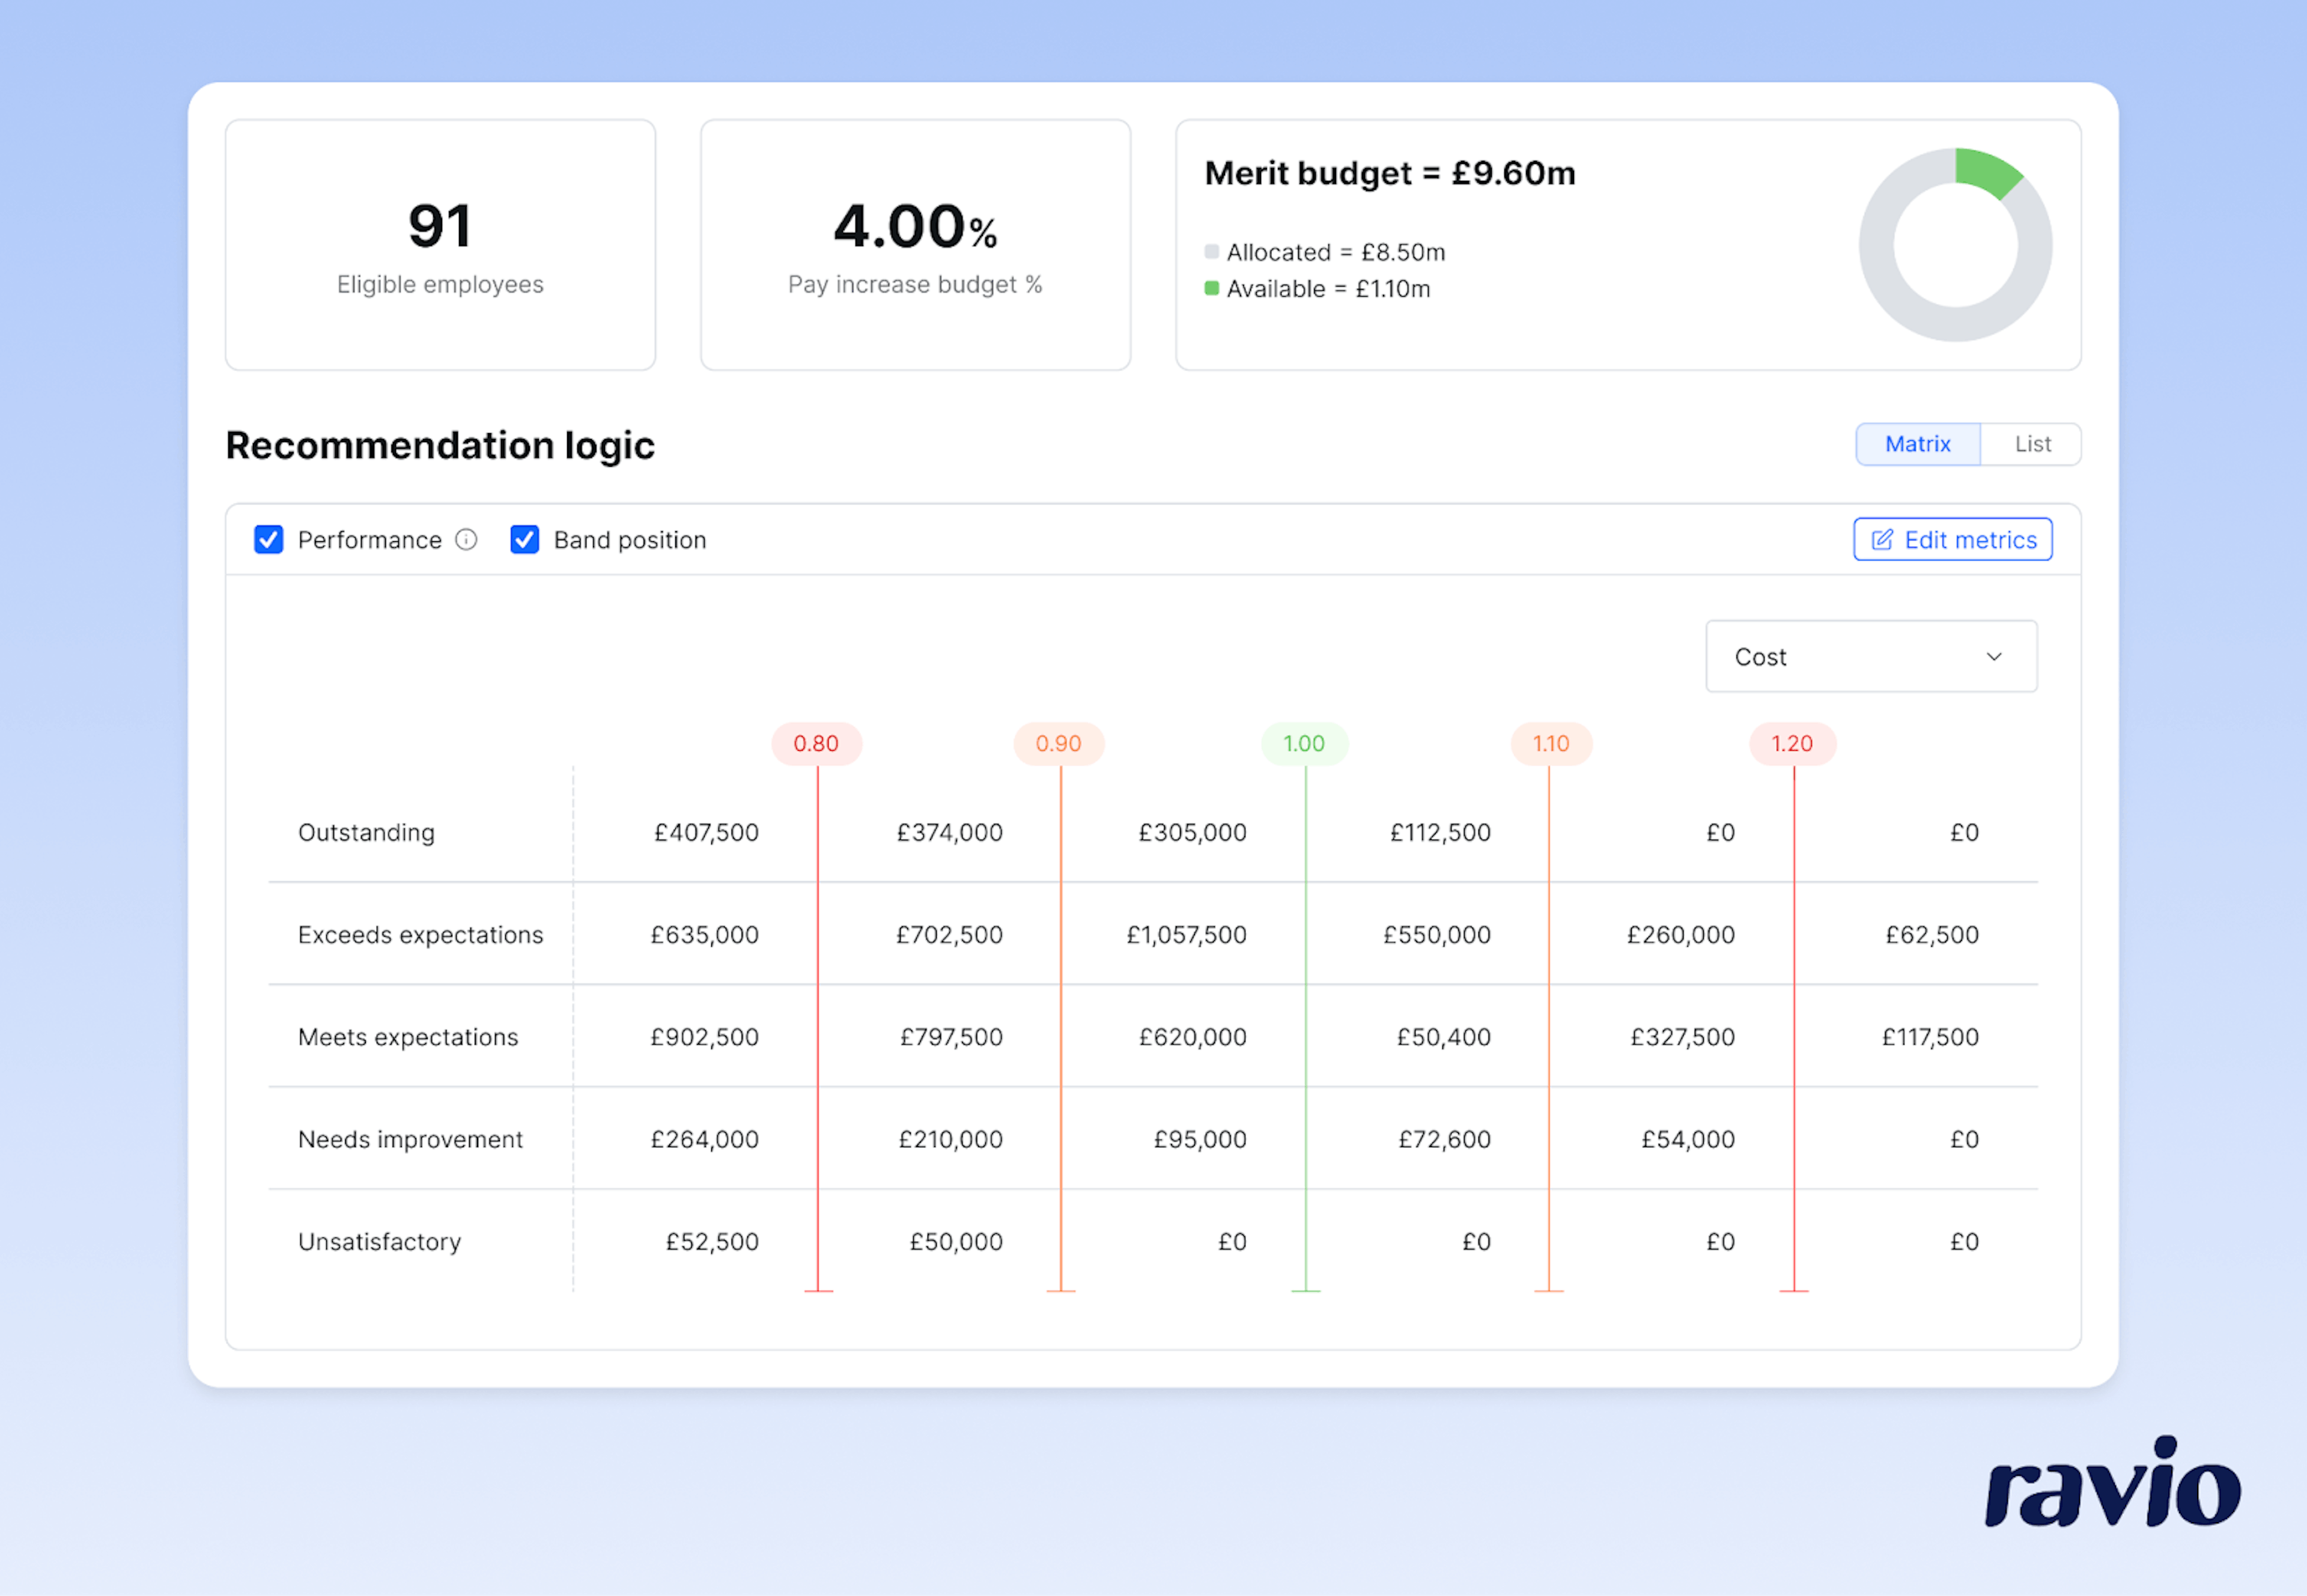Expand the Cost selector chevron
Screen dimensions: 2307x1596
click(1994, 657)
